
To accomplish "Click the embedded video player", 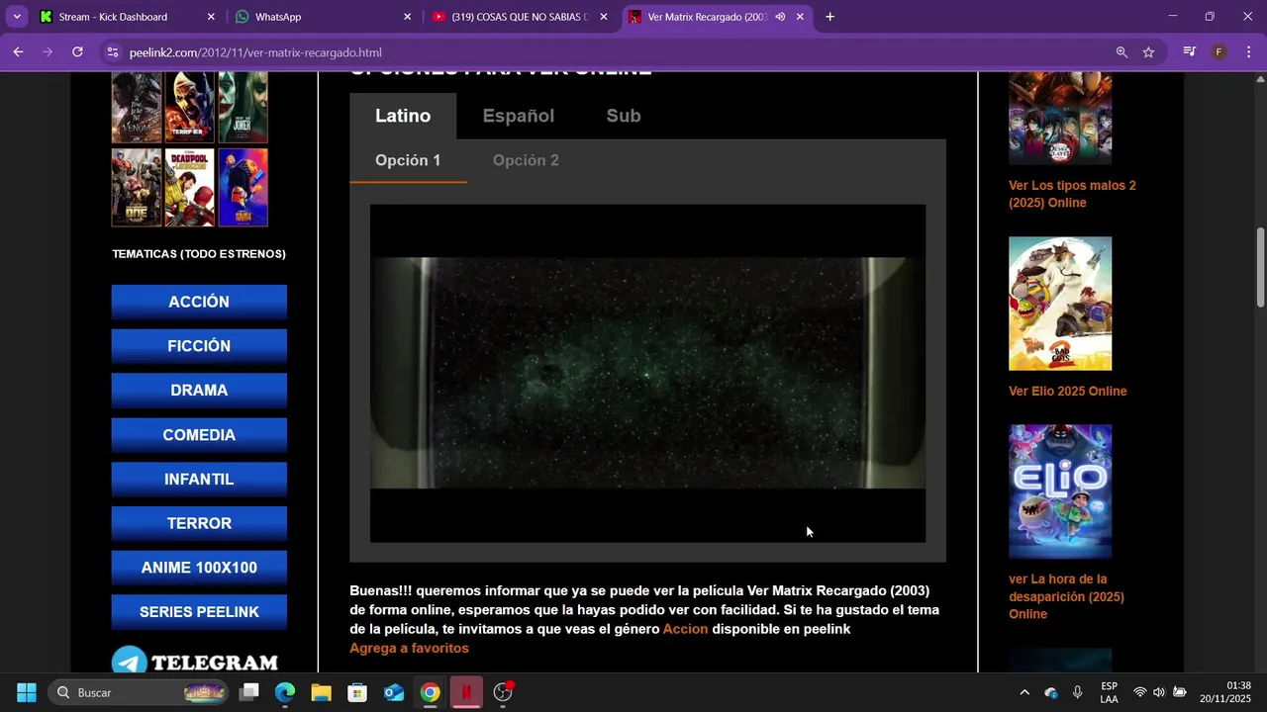I will click(647, 373).
